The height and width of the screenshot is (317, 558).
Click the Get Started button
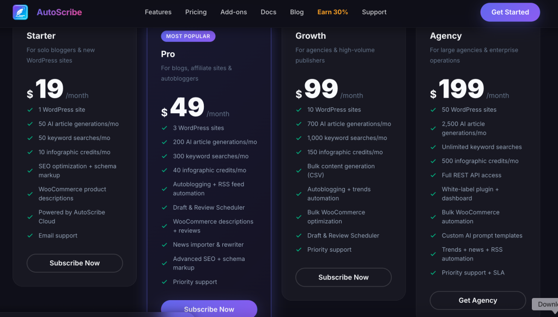tap(510, 12)
